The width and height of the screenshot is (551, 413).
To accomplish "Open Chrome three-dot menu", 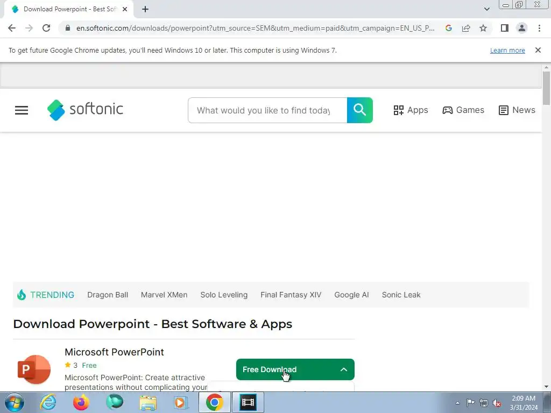I will [539, 28].
